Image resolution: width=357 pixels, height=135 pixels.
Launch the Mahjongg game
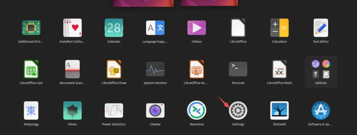click(31, 111)
